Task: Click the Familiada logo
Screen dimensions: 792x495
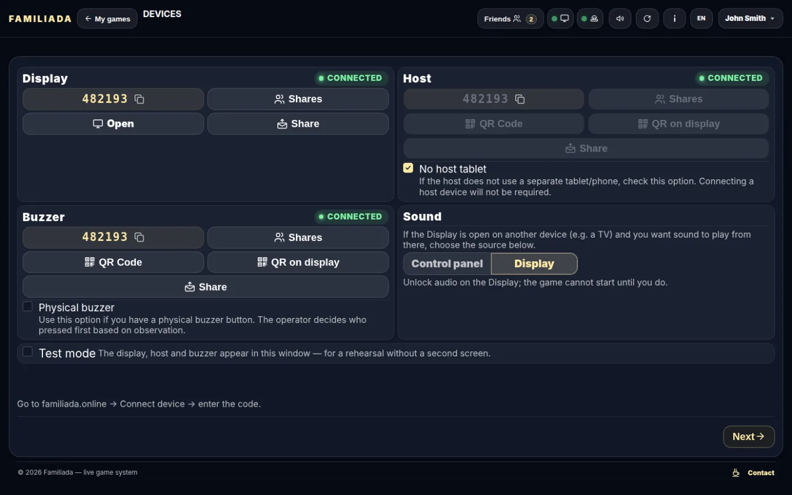Action: tap(40, 19)
